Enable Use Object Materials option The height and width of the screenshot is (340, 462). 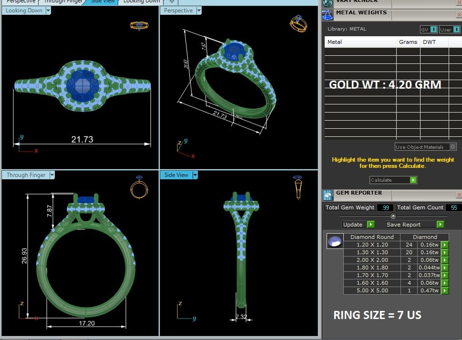coord(452,147)
